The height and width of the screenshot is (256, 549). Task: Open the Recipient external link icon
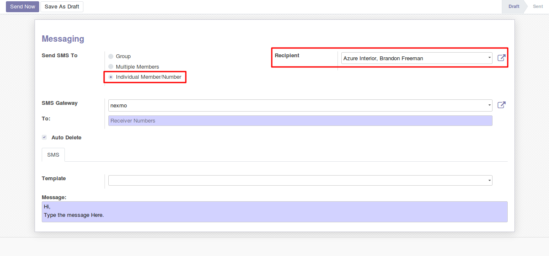coord(501,58)
